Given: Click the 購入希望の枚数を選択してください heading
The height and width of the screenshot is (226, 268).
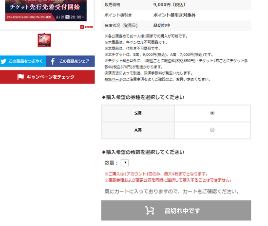Looking at the screenshot, I should pos(143,152).
